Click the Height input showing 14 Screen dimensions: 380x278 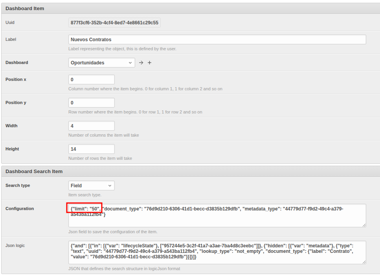(x=91, y=149)
